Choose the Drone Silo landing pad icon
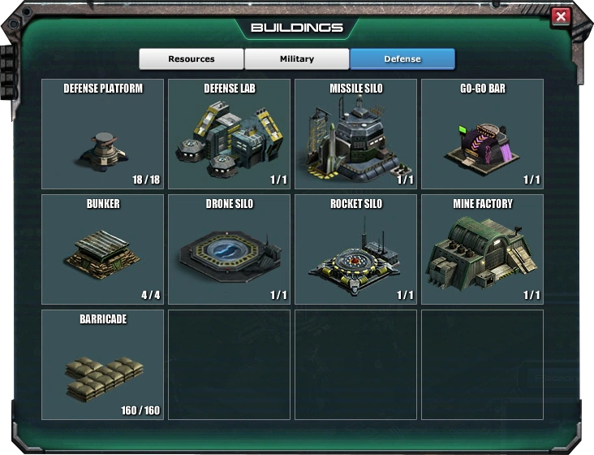Screen dimensions: 594x455 coord(230,256)
